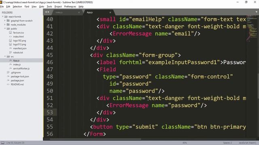Click the FOLDERS sidebar heading
The image size is (259, 145).
pyautogui.click(x=7, y=12)
